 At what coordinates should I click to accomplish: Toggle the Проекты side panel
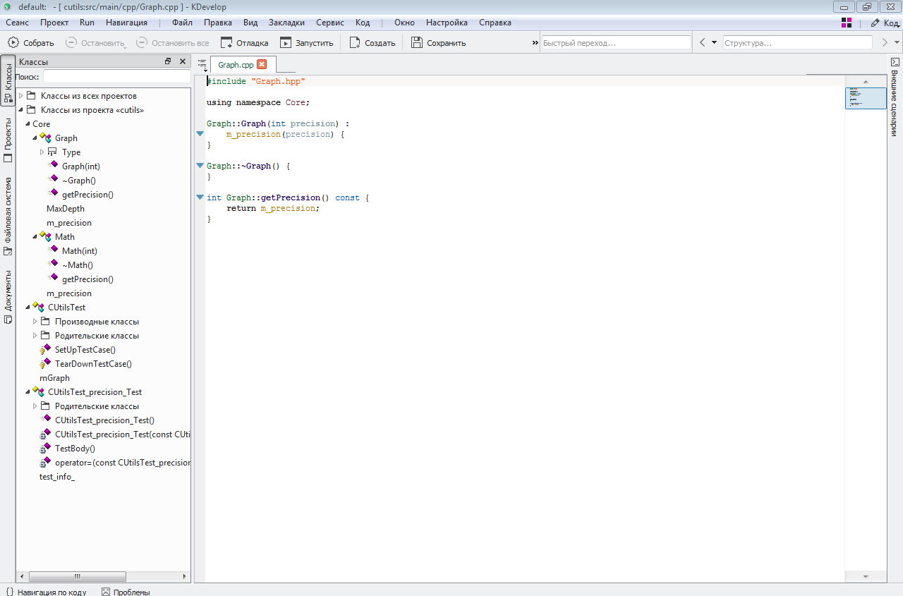click(x=8, y=139)
